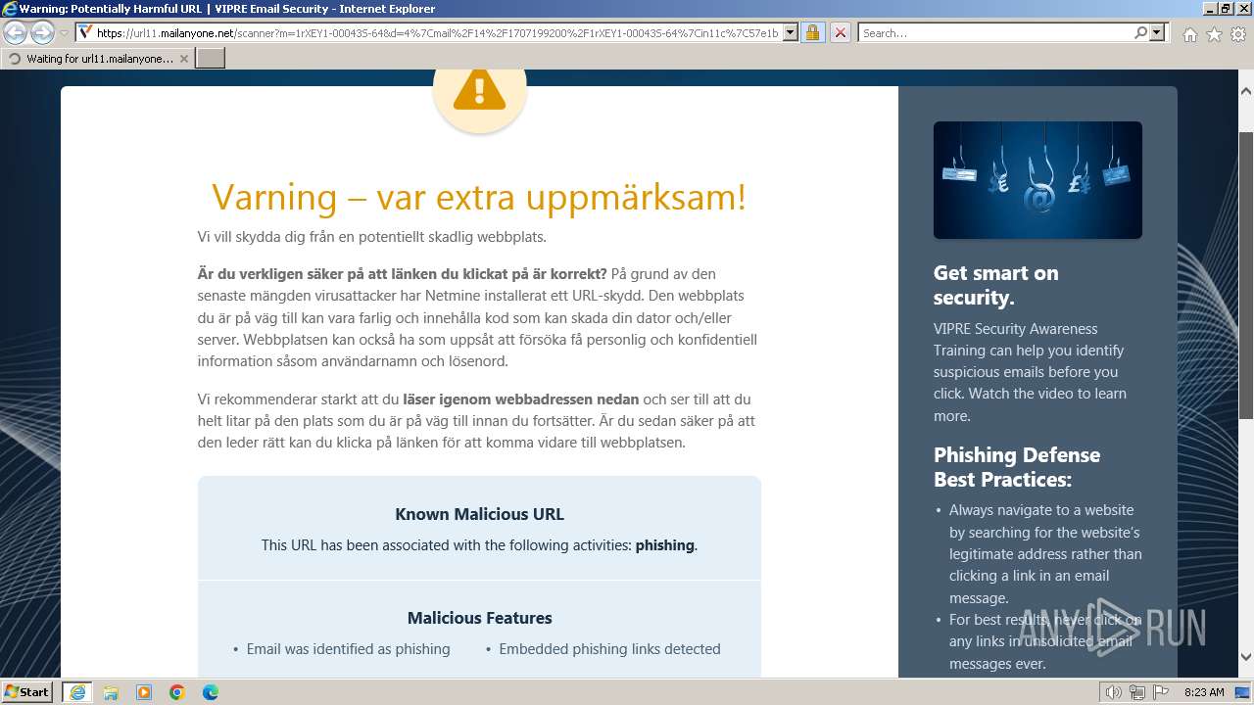The width and height of the screenshot is (1254, 705).
Task: Click 'Phishing Defense Best Practices:' heading
Action: (1017, 467)
